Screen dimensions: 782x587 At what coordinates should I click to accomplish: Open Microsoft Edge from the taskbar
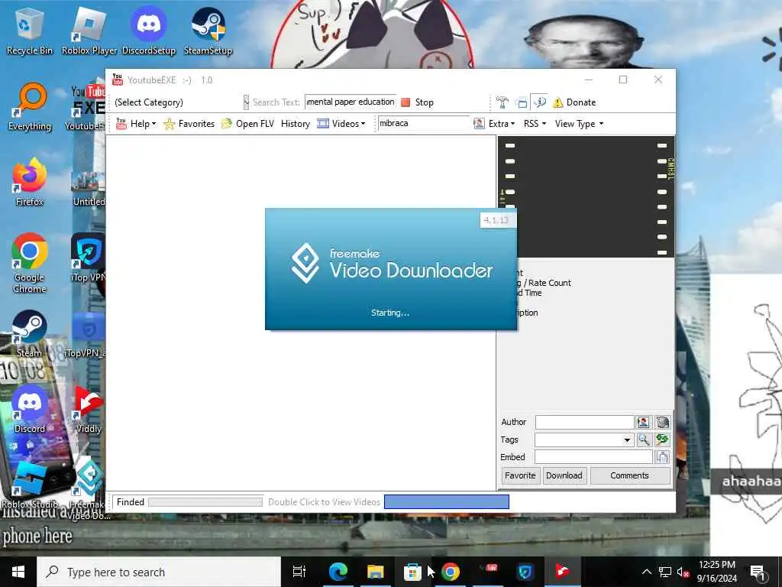pos(338,572)
